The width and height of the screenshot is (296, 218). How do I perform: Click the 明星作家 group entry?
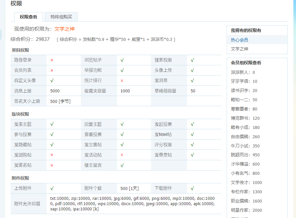pos(246,210)
